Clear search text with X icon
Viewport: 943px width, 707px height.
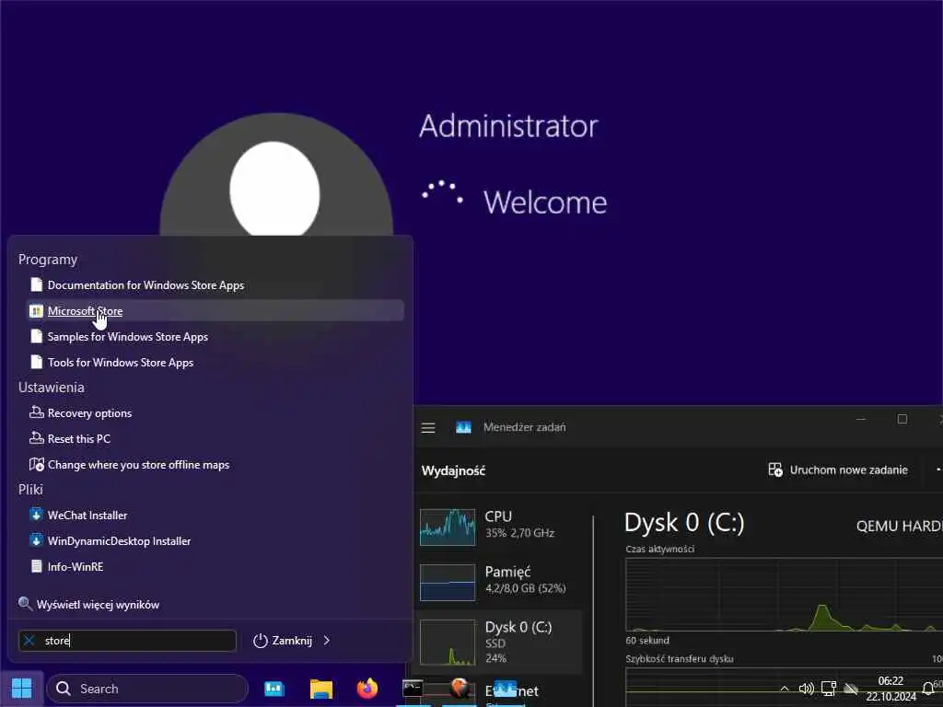point(29,641)
